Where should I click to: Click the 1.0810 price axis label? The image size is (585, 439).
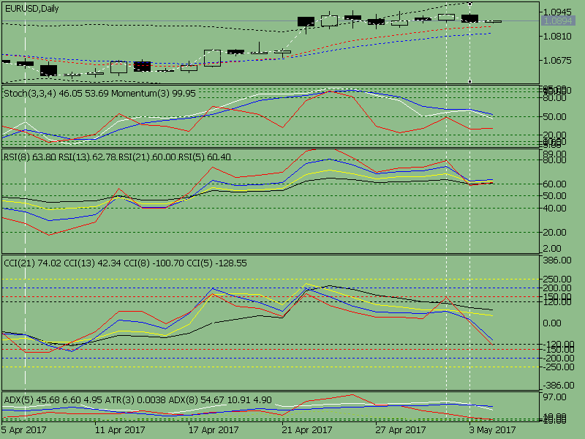[558, 36]
